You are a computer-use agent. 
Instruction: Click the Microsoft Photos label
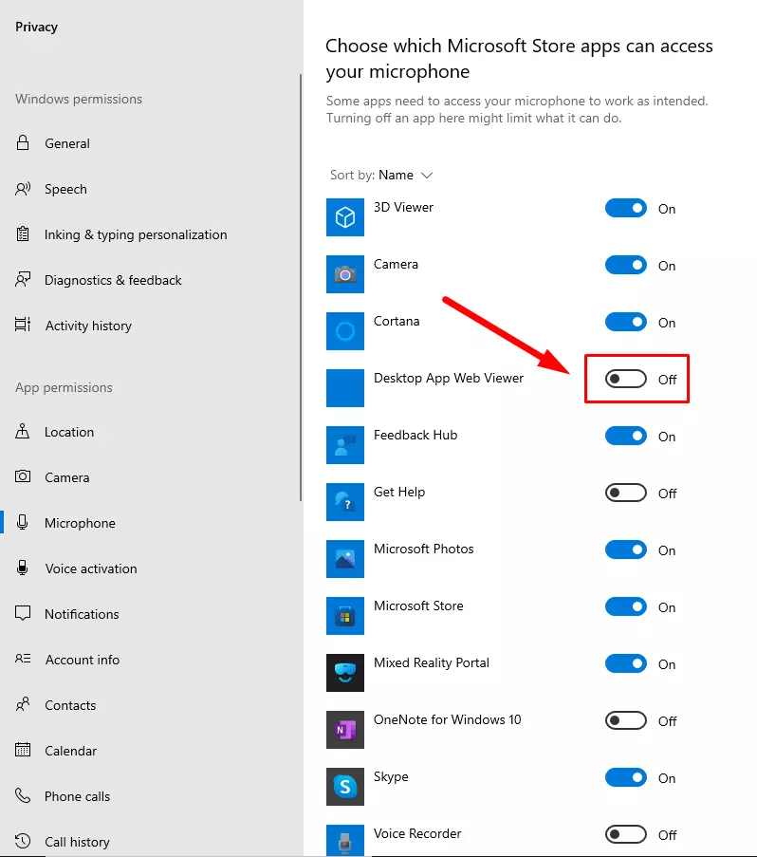pos(423,549)
